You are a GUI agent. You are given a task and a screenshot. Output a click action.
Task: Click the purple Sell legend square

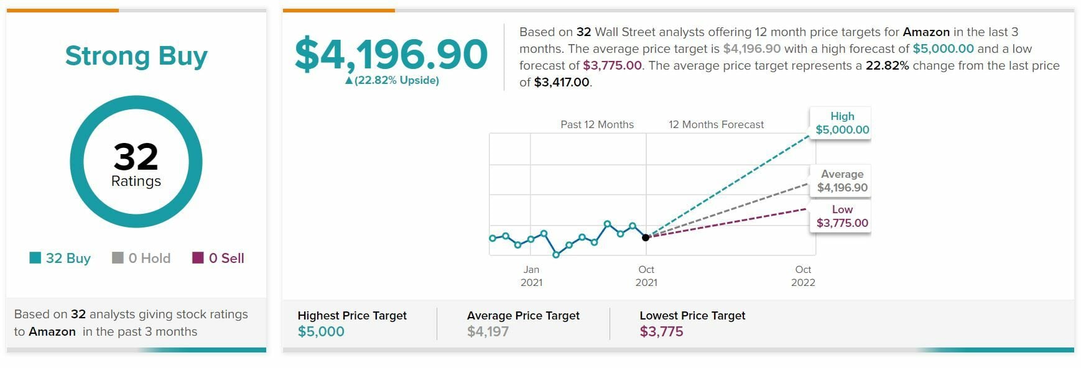pos(198,258)
